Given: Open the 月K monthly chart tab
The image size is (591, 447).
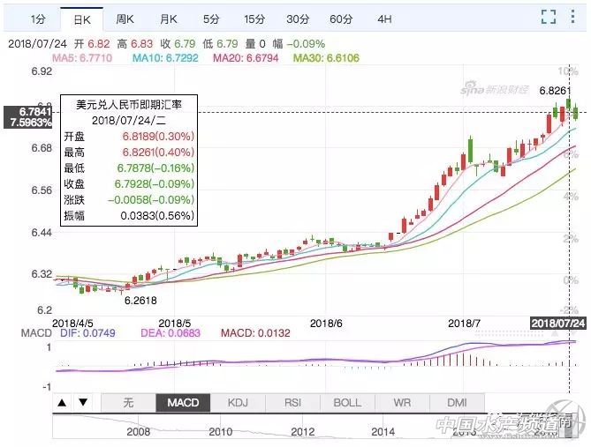Looking at the screenshot, I should 169,18.
